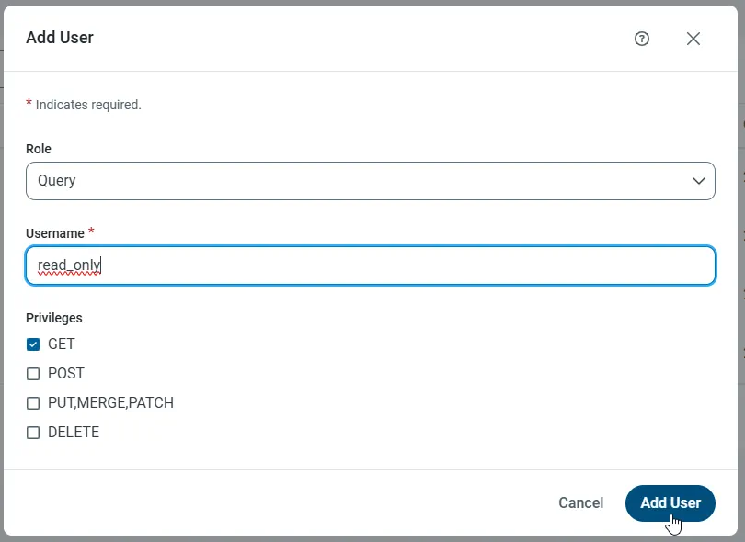Image resolution: width=745 pixels, height=542 pixels.
Task: Enable the PUT,MERGE,PATCH privilege checkbox
Action: point(33,403)
